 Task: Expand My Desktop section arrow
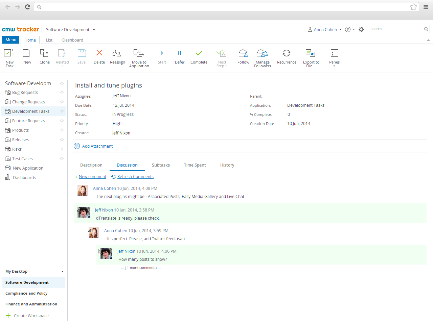point(62,272)
